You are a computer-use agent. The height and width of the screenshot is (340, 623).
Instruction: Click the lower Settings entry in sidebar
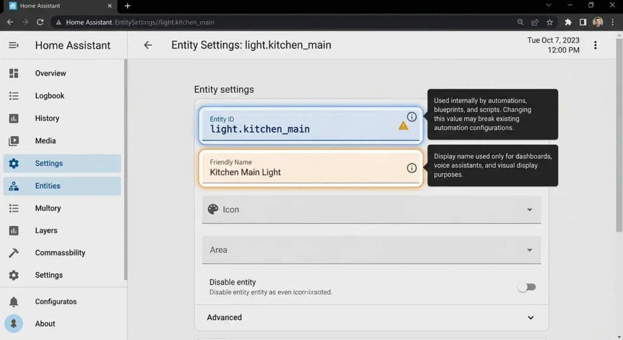point(62,275)
